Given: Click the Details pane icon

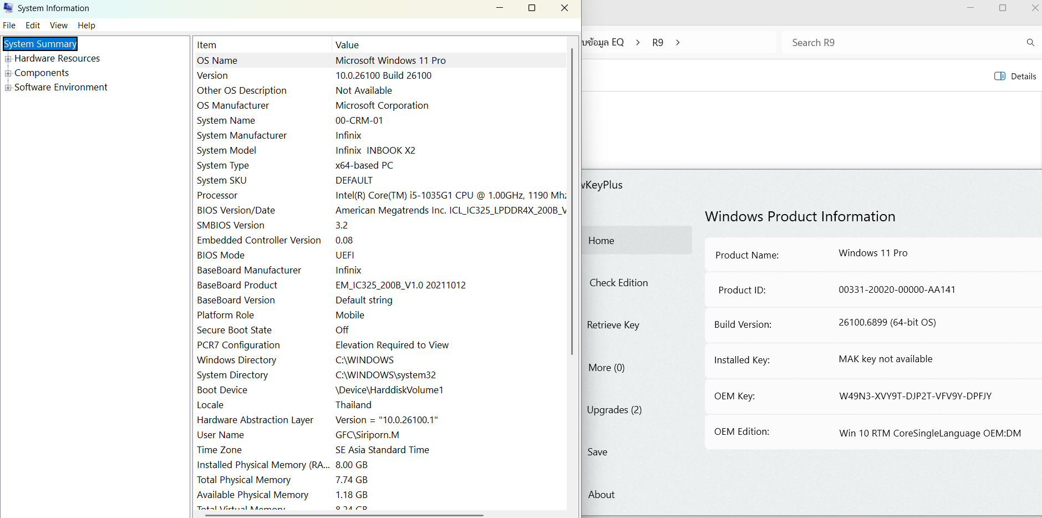Looking at the screenshot, I should point(1000,77).
